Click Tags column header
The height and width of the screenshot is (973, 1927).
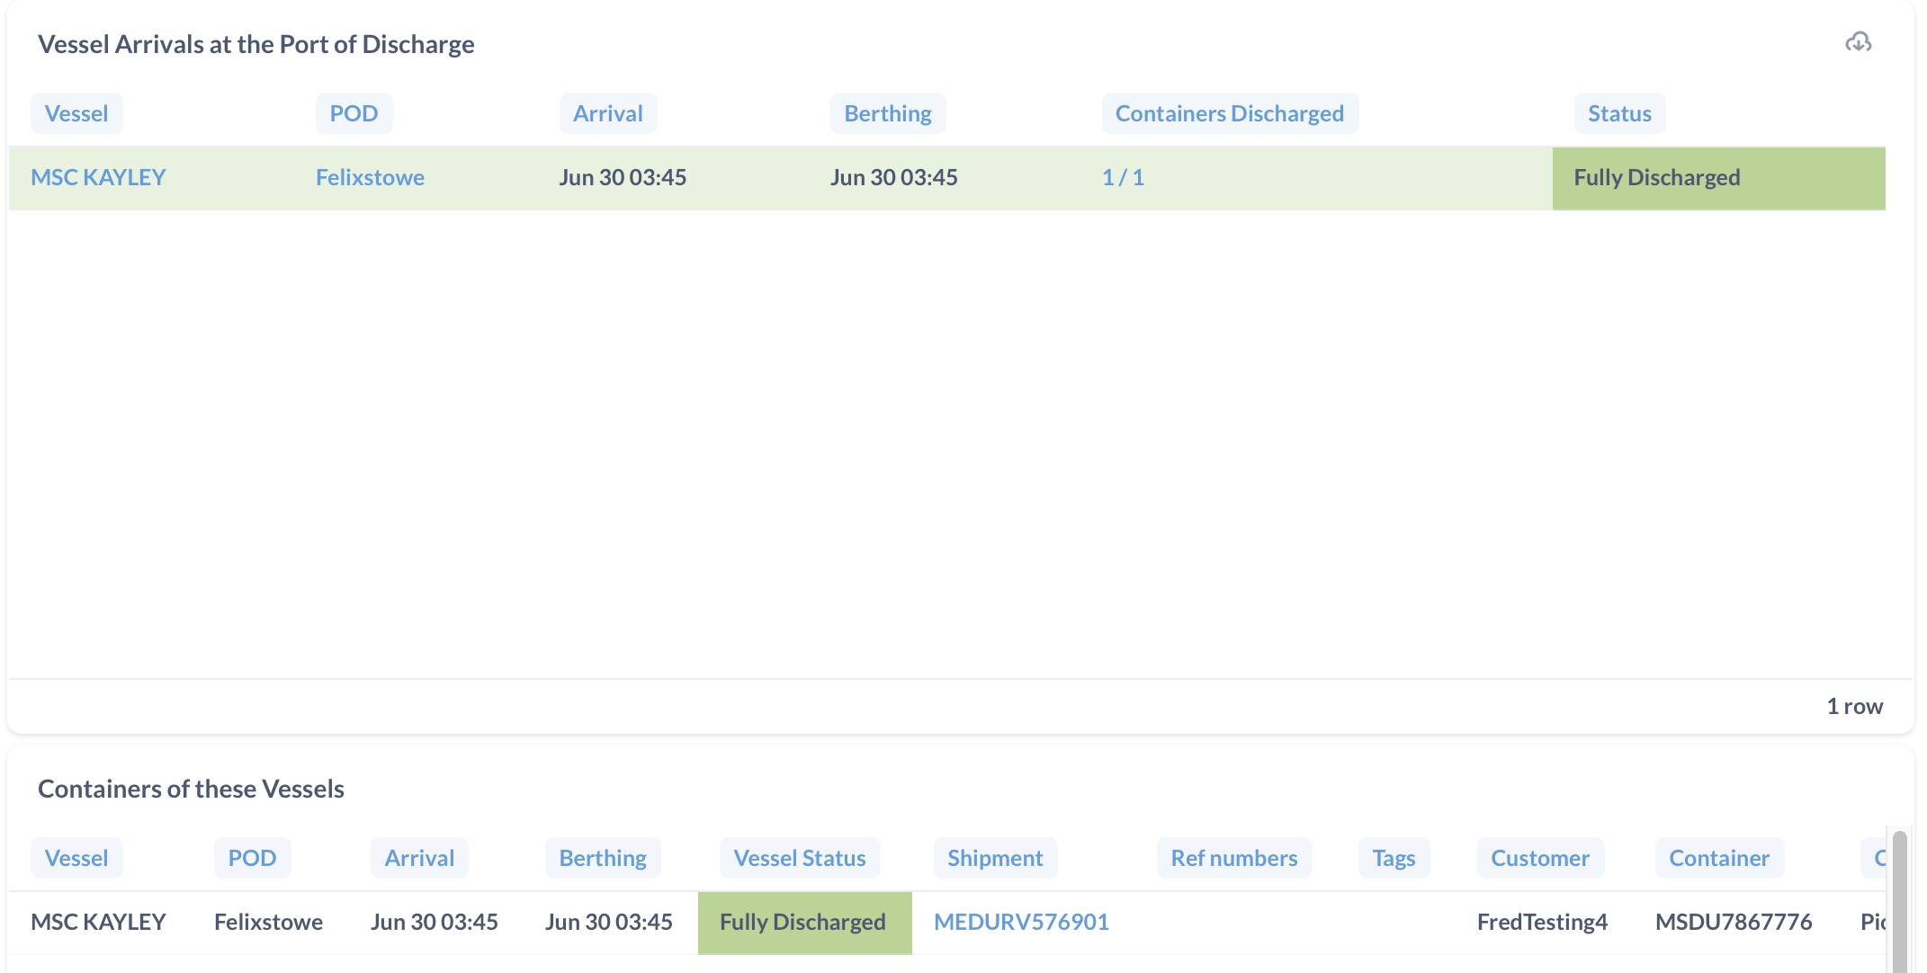pyautogui.click(x=1394, y=858)
